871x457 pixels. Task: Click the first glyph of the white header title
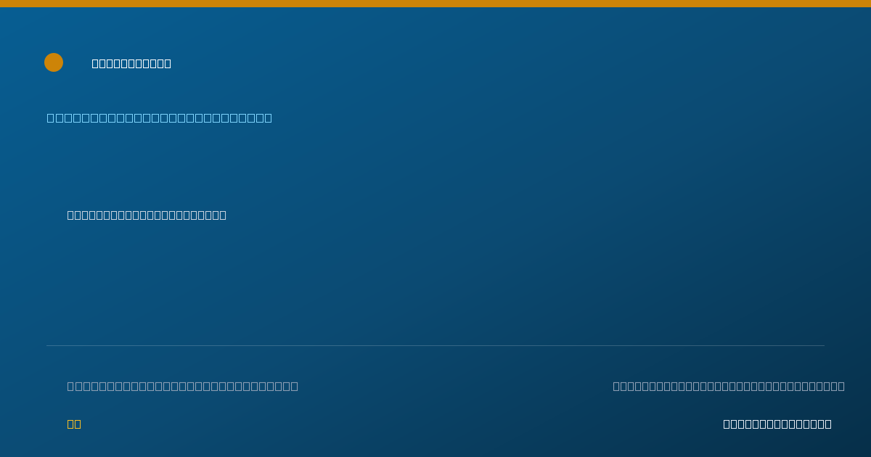pos(95,63)
